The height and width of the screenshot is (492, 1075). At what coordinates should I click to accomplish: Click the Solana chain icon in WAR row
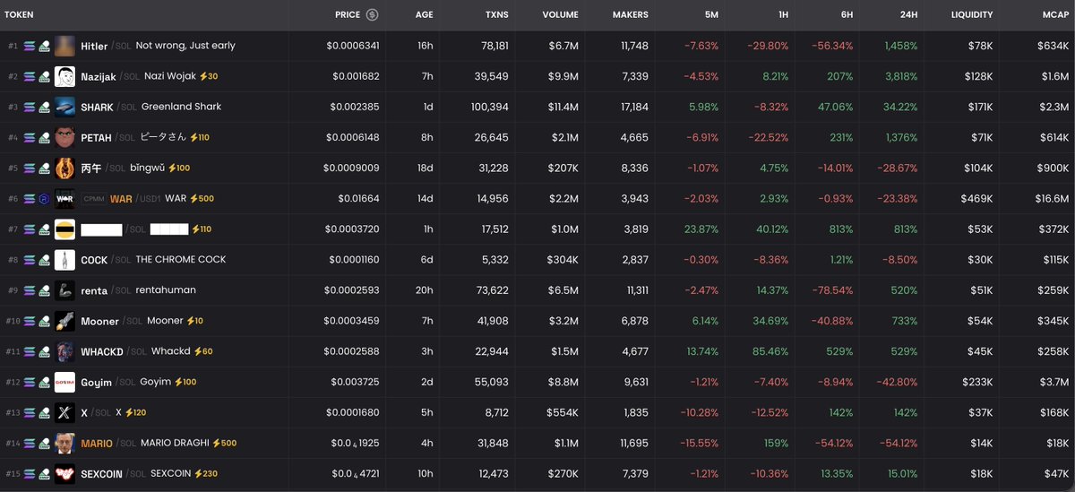tap(29, 199)
